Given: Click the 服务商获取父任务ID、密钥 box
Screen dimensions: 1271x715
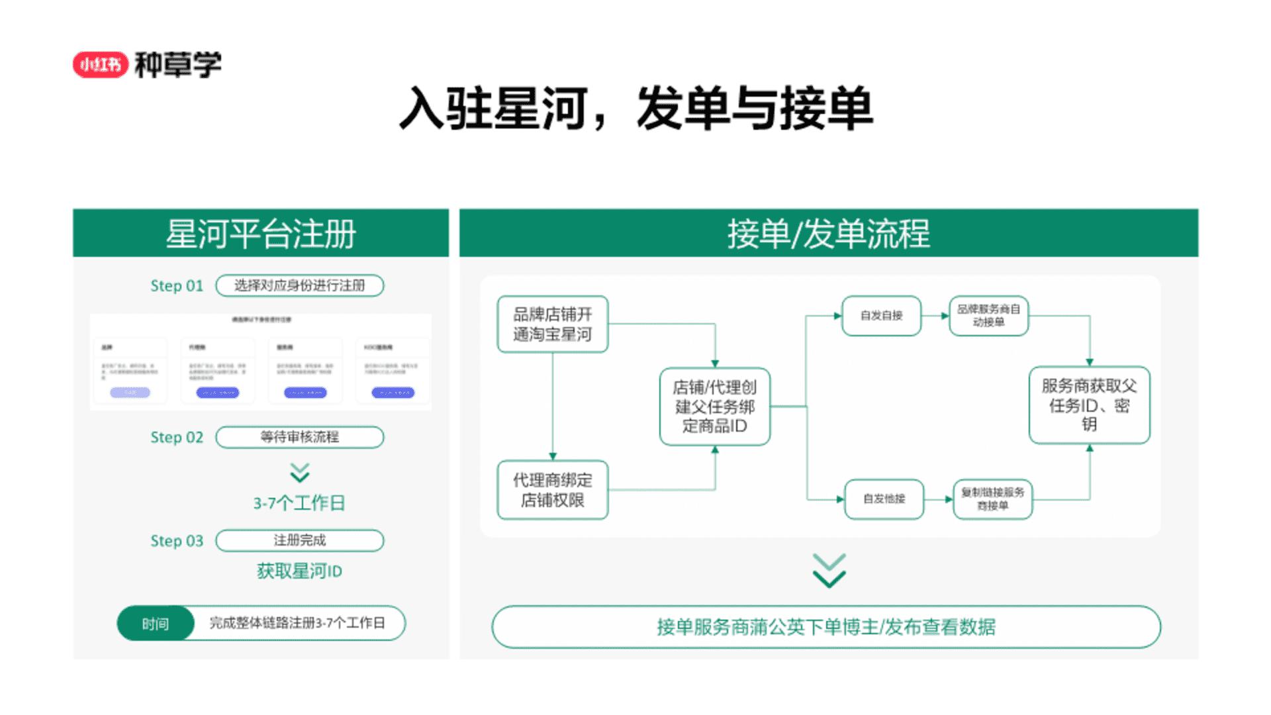Looking at the screenshot, I should (1089, 405).
